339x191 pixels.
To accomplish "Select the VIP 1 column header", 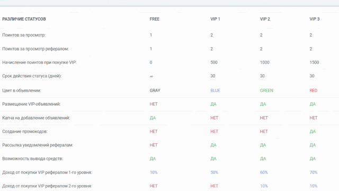I will [215, 19].
